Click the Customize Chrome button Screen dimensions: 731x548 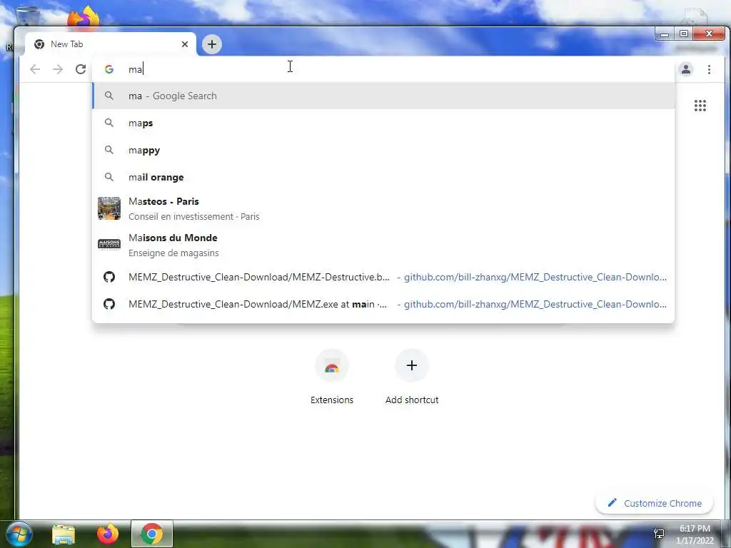655,503
